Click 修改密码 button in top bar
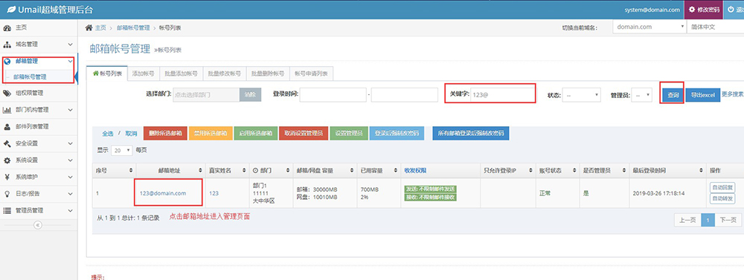 tap(704, 10)
